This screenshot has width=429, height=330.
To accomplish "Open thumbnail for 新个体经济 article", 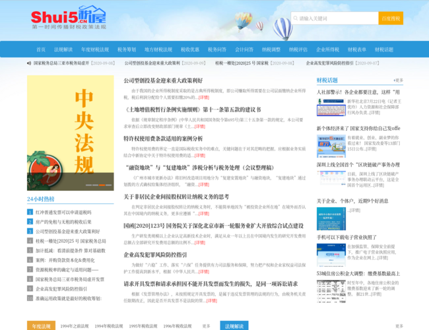I will pos(331,146).
